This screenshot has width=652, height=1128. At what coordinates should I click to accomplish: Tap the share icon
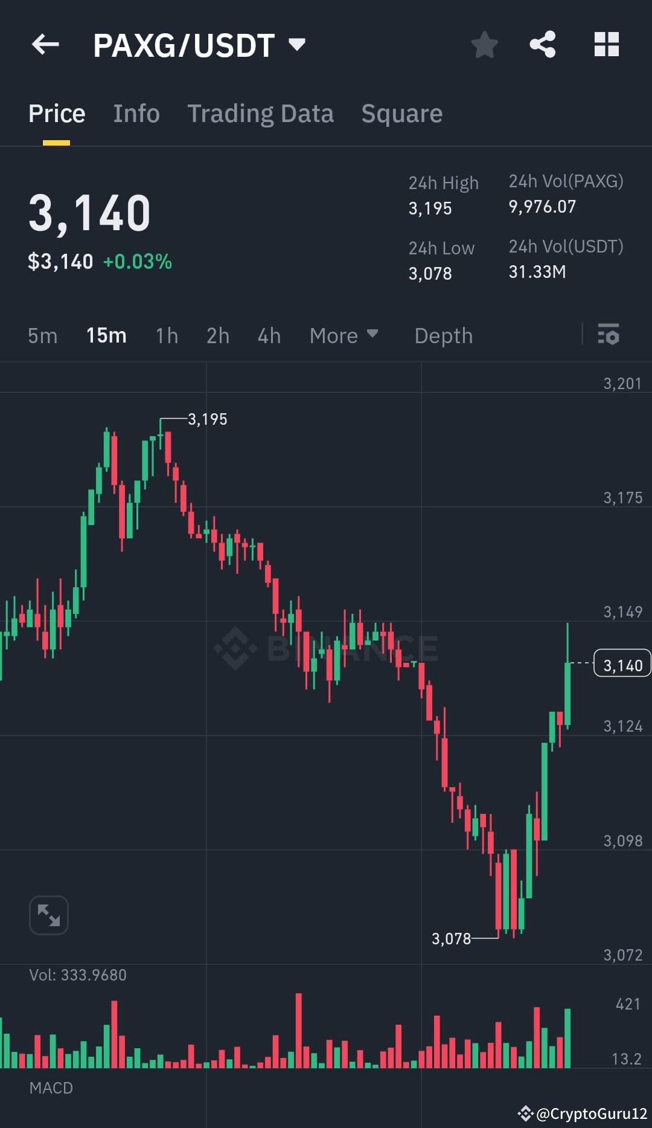click(542, 44)
